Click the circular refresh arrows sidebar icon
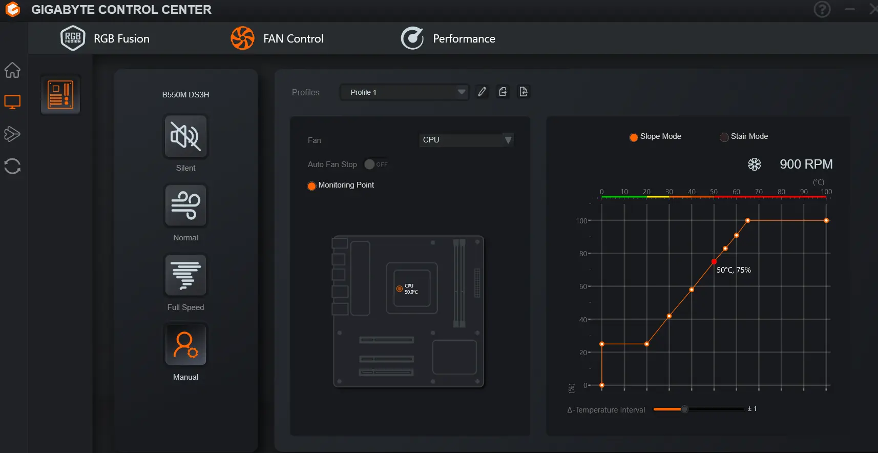 pyautogui.click(x=12, y=166)
